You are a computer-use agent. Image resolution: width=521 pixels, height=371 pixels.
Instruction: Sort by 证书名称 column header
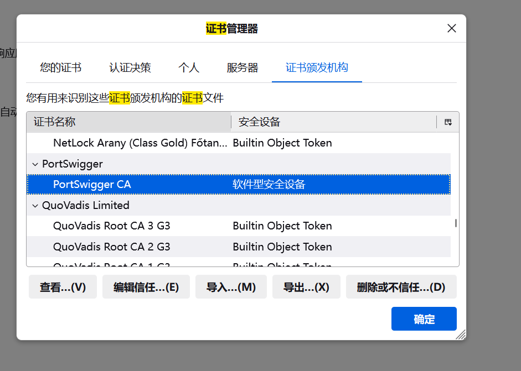(129, 122)
